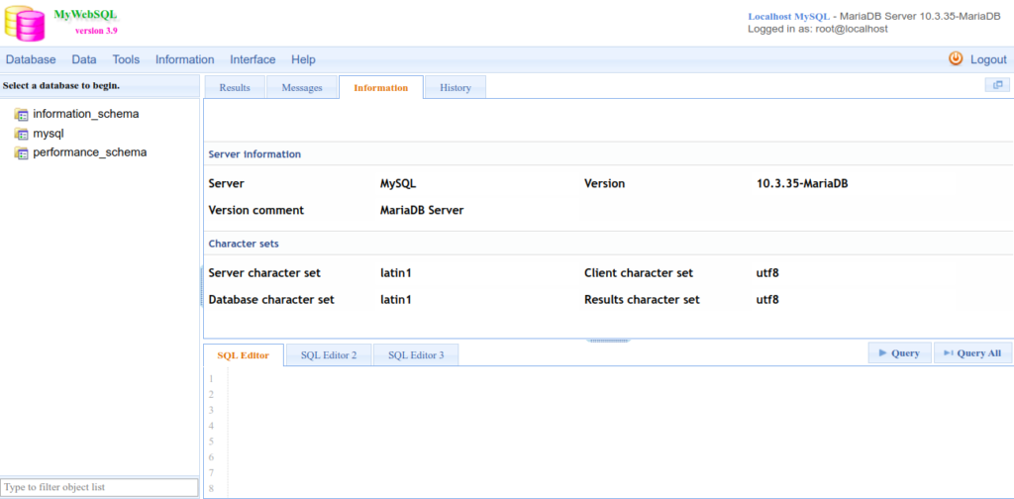1014x499 pixels.
Task: Select the performance_schema database
Action: coord(90,152)
